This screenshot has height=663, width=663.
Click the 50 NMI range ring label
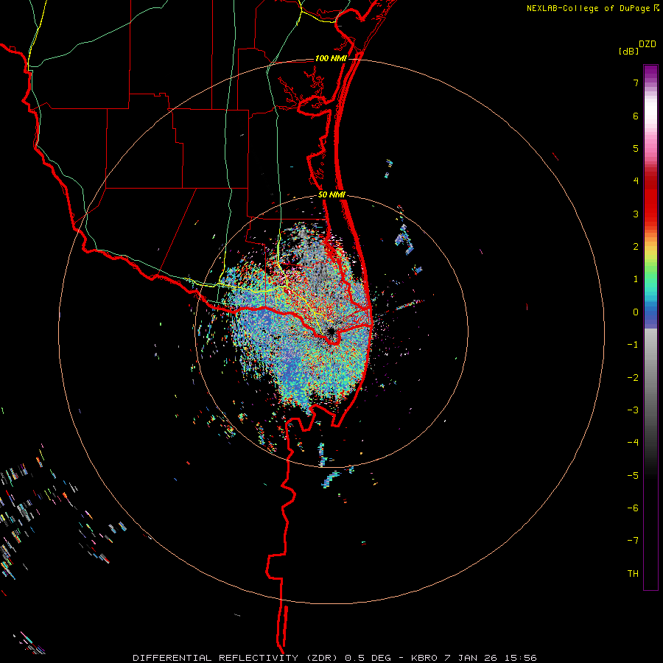(331, 195)
